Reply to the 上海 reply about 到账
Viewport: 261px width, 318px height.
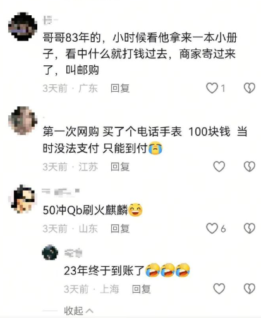click(142, 289)
